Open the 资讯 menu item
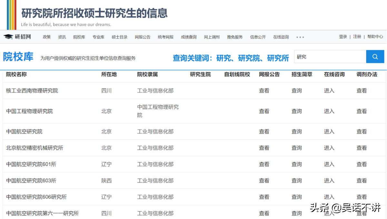 [62, 37]
